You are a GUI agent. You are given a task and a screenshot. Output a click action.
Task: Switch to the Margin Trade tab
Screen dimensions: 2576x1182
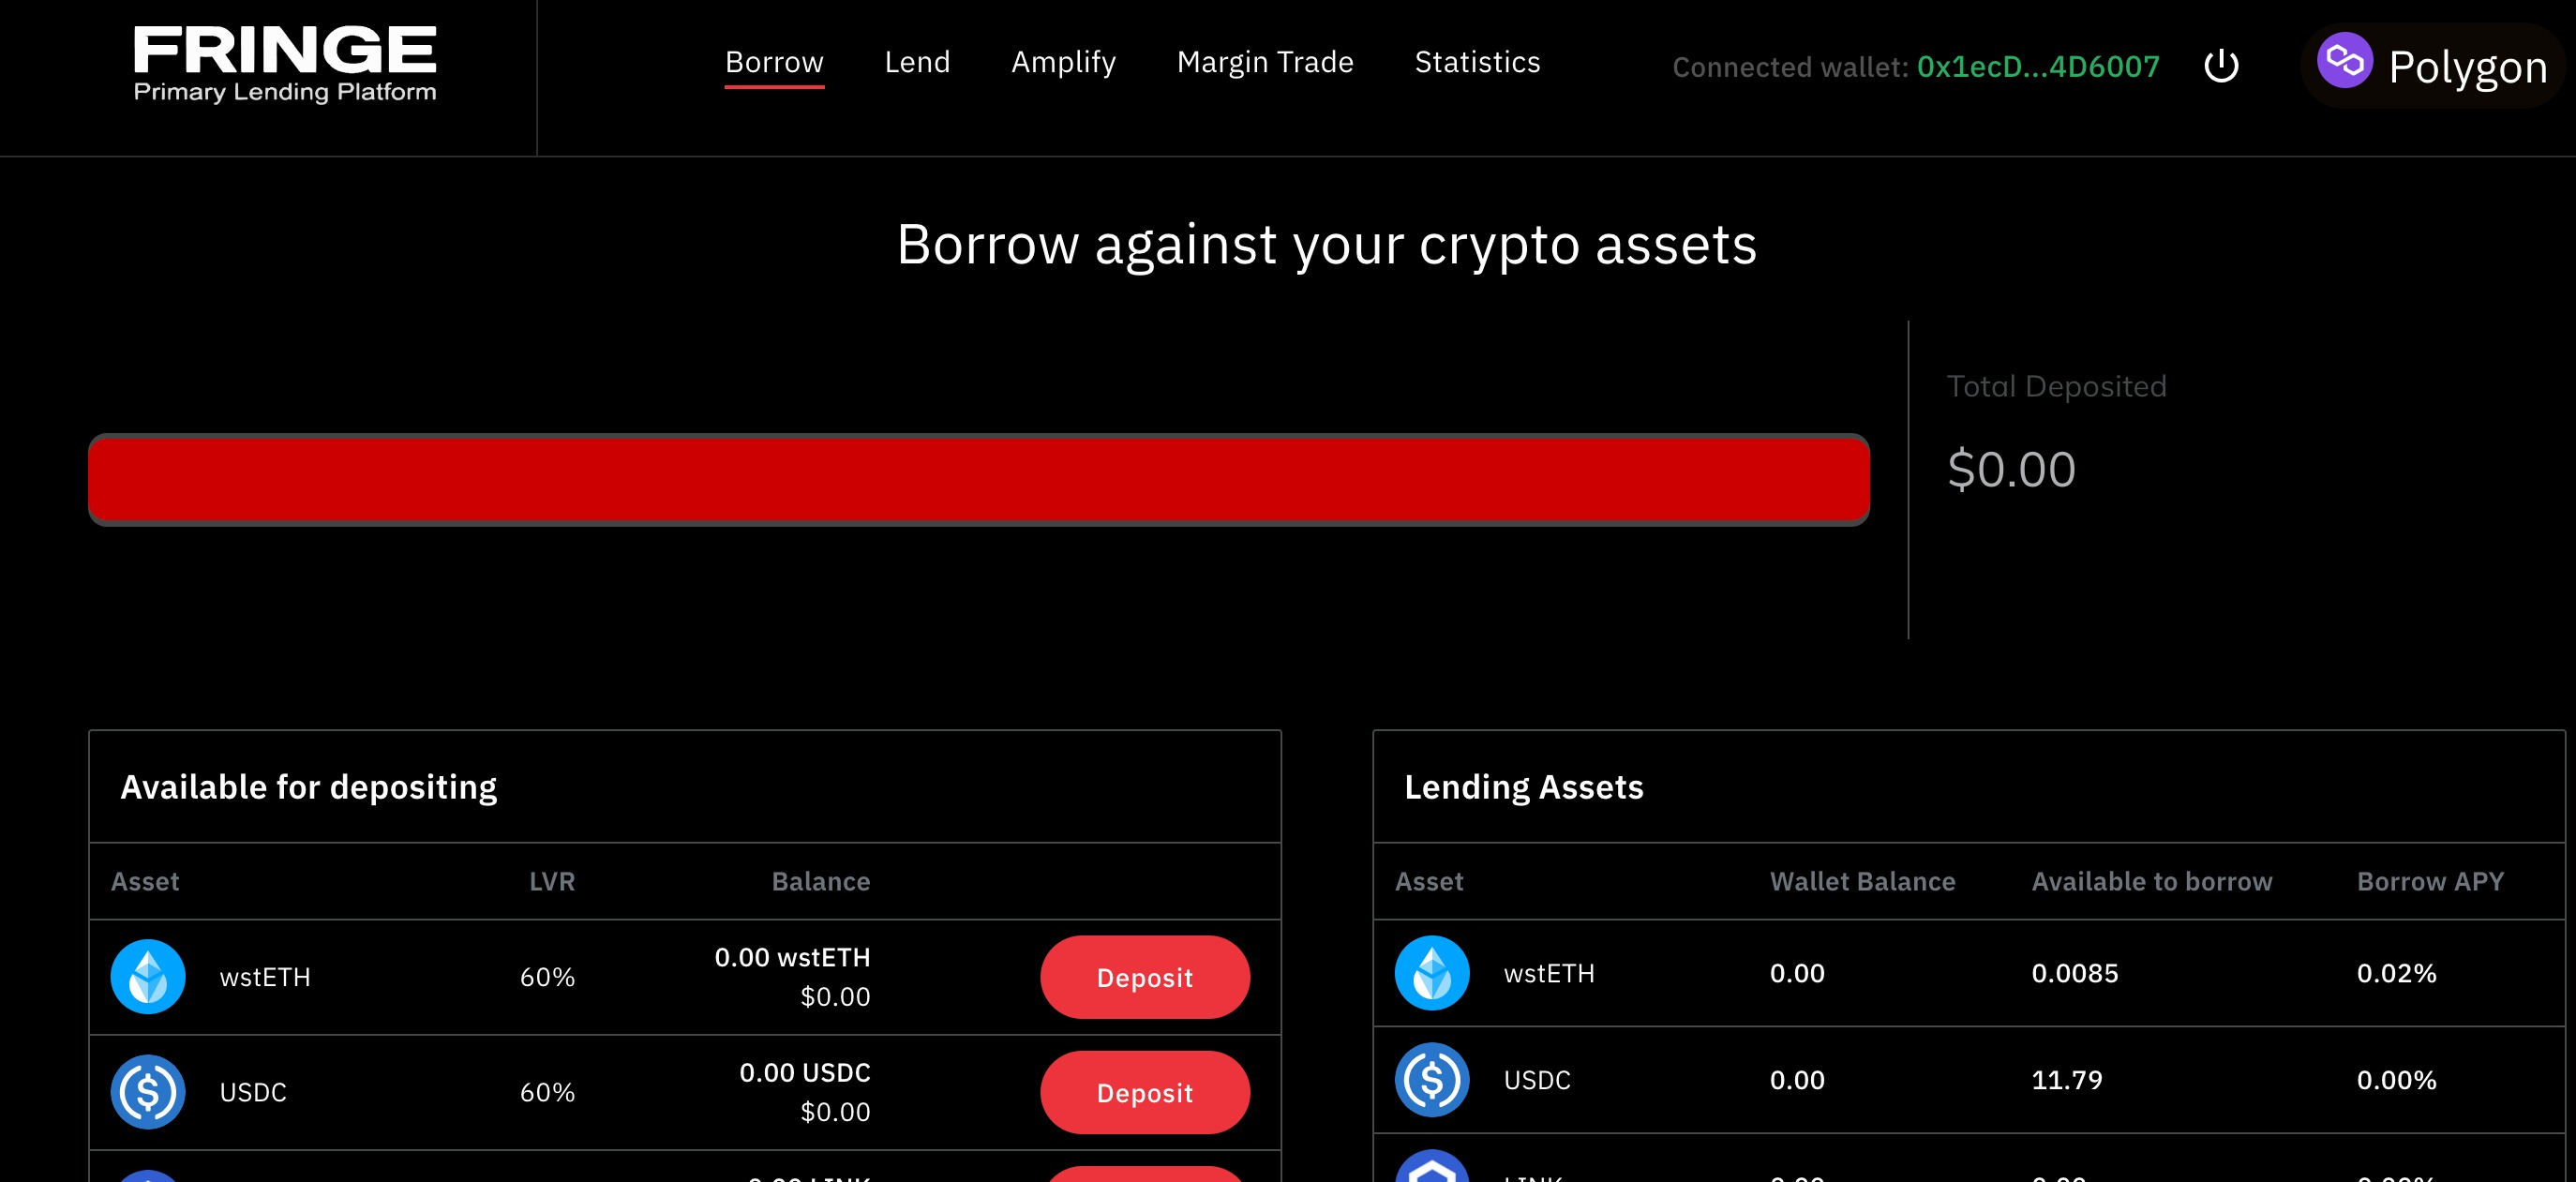coord(1265,61)
